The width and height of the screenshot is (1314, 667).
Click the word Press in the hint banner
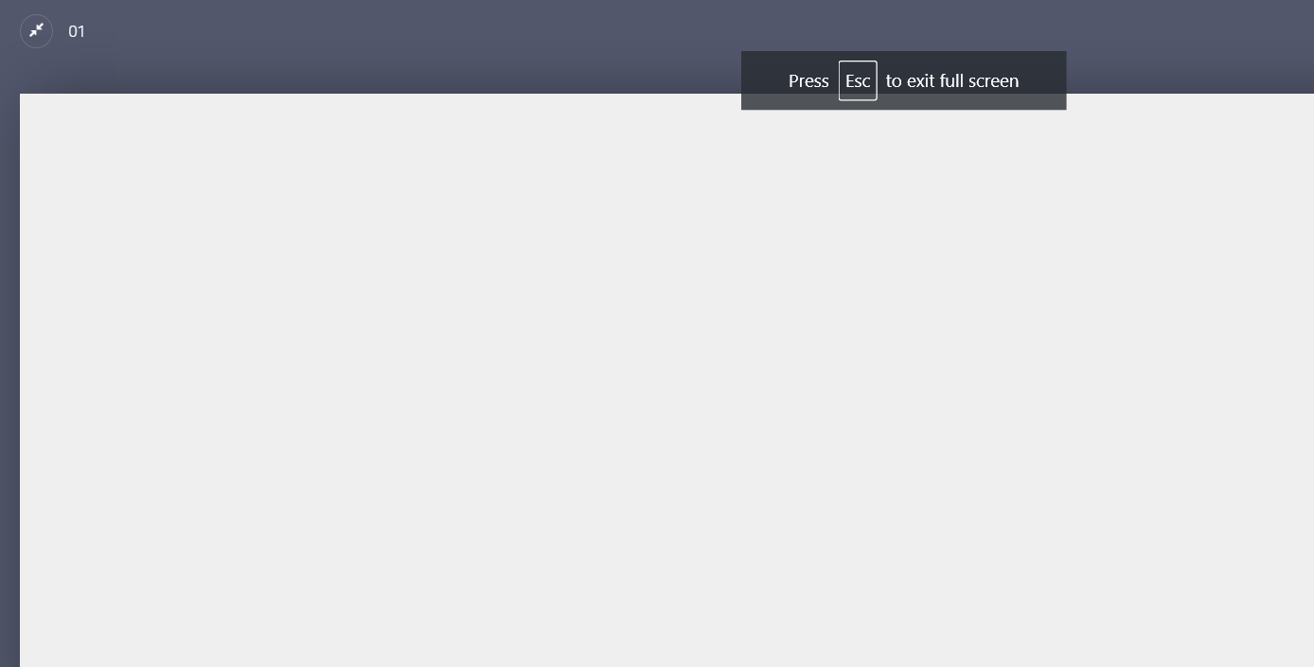[x=808, y=80]
